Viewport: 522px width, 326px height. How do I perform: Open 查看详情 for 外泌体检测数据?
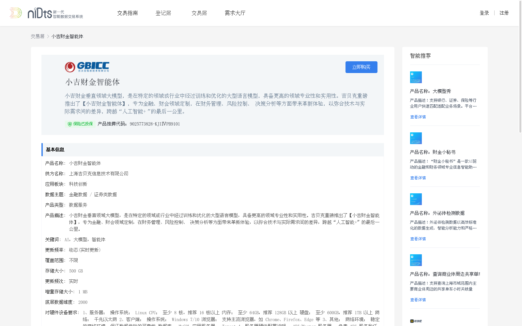click(x=418, y=239)
